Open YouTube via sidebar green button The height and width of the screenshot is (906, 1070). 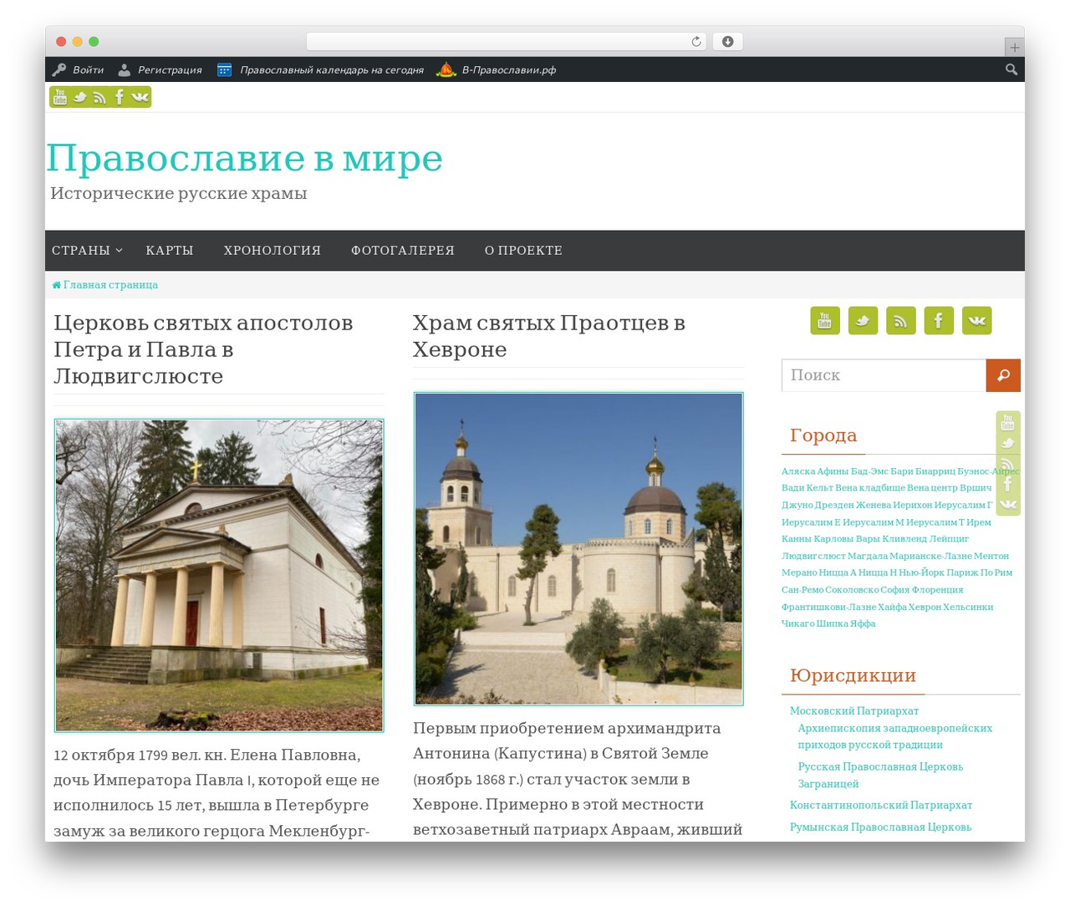pyautogui.click(x=825, y=321)
